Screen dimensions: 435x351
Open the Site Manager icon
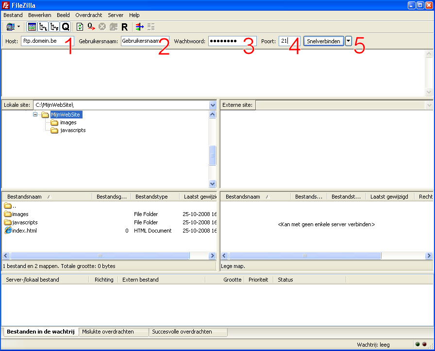[11, 27]
